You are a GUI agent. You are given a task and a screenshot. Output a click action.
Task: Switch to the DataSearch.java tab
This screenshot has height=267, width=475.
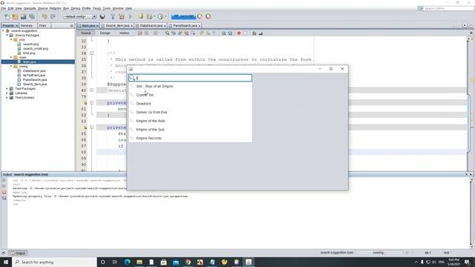click(151, 26)
